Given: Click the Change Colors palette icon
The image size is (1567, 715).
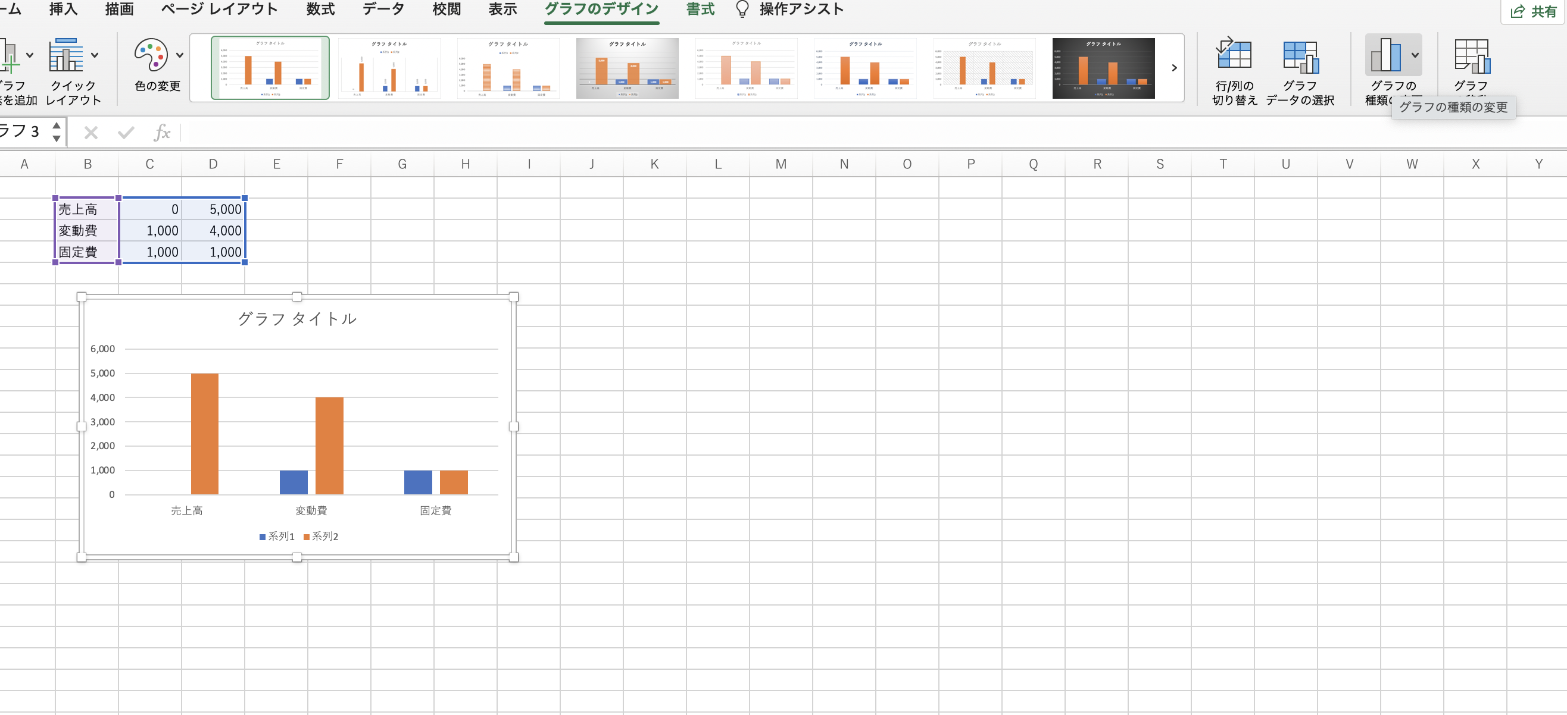Looking at the screenshot, I should tap(150, 55).
